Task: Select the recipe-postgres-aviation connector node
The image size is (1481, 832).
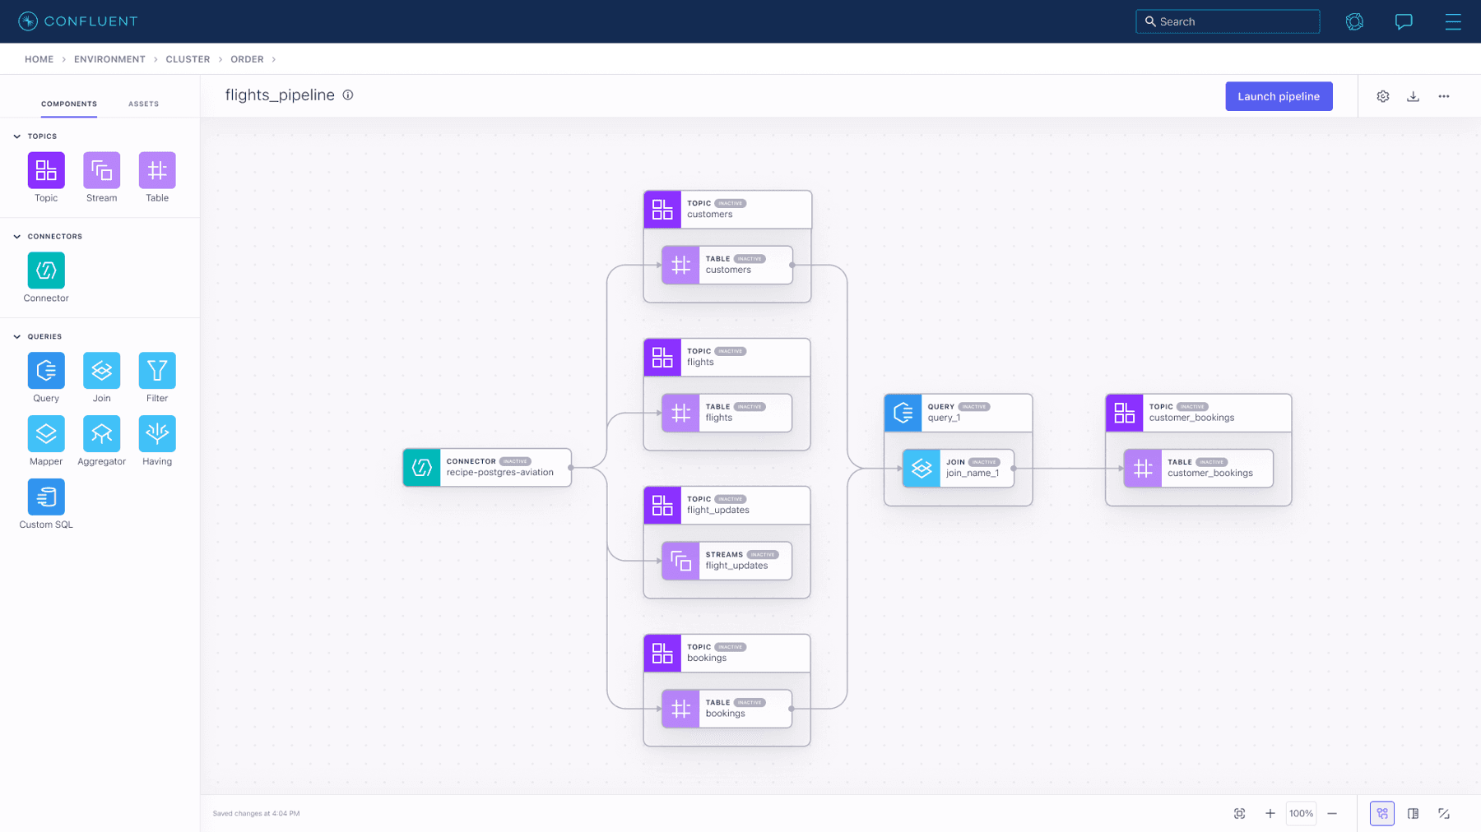Action: click(487, 467)
